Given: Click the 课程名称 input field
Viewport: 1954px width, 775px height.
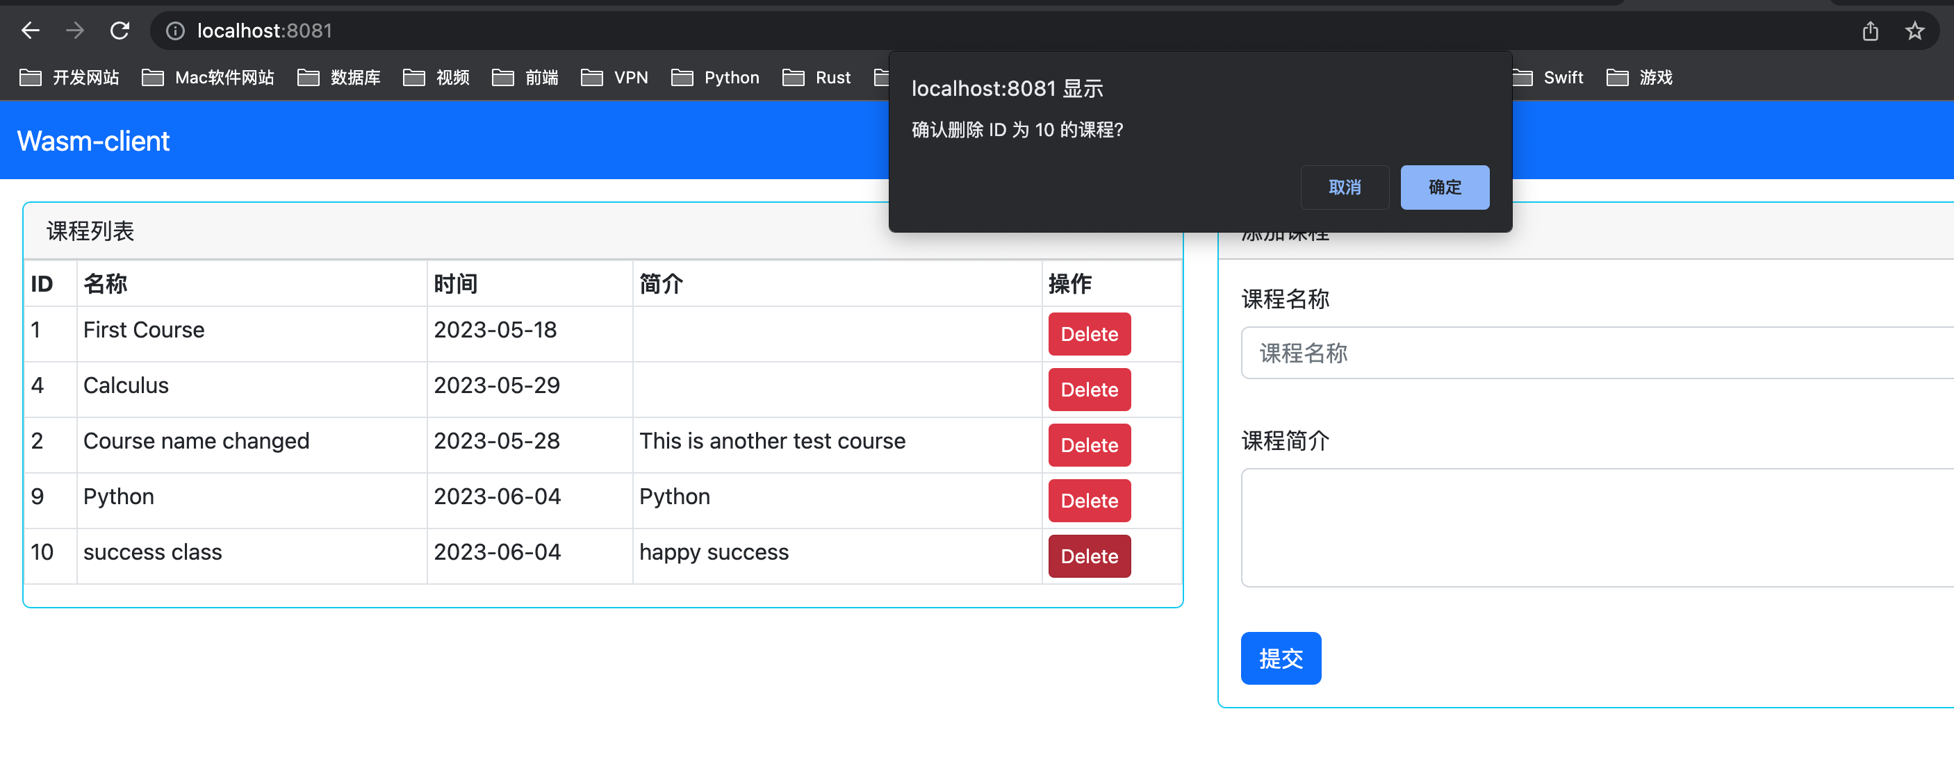Looking at the screenshot, I should (1593, 353).
